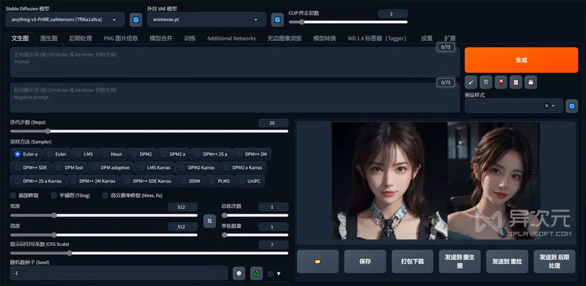Click the seed input field showing -1
This screenshot has height=286, width=586.
coord(119,274)
